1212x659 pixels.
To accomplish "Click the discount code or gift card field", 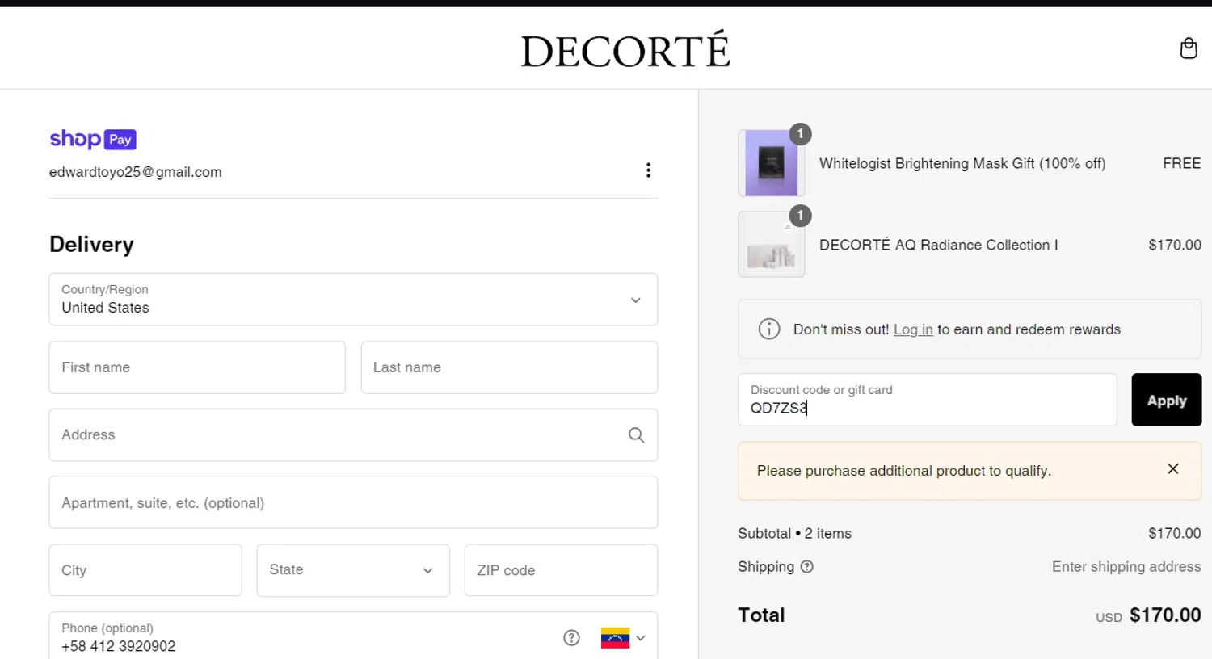I will click(x=927, y=400).
